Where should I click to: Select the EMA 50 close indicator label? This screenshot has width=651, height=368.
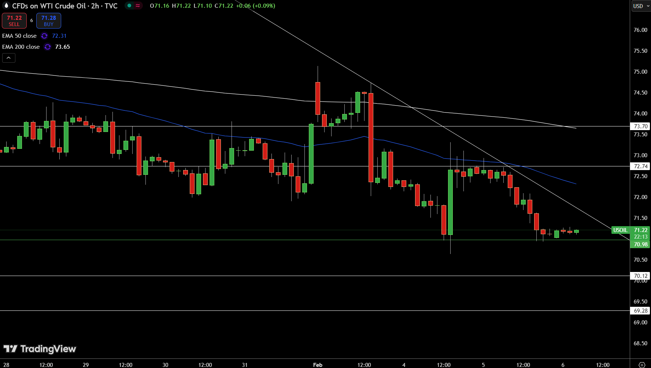[19, 36]
